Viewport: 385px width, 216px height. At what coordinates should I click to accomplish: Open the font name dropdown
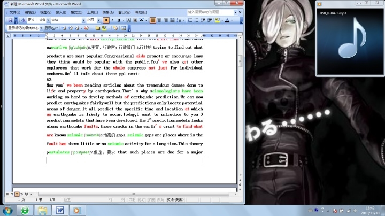(83, 20)
